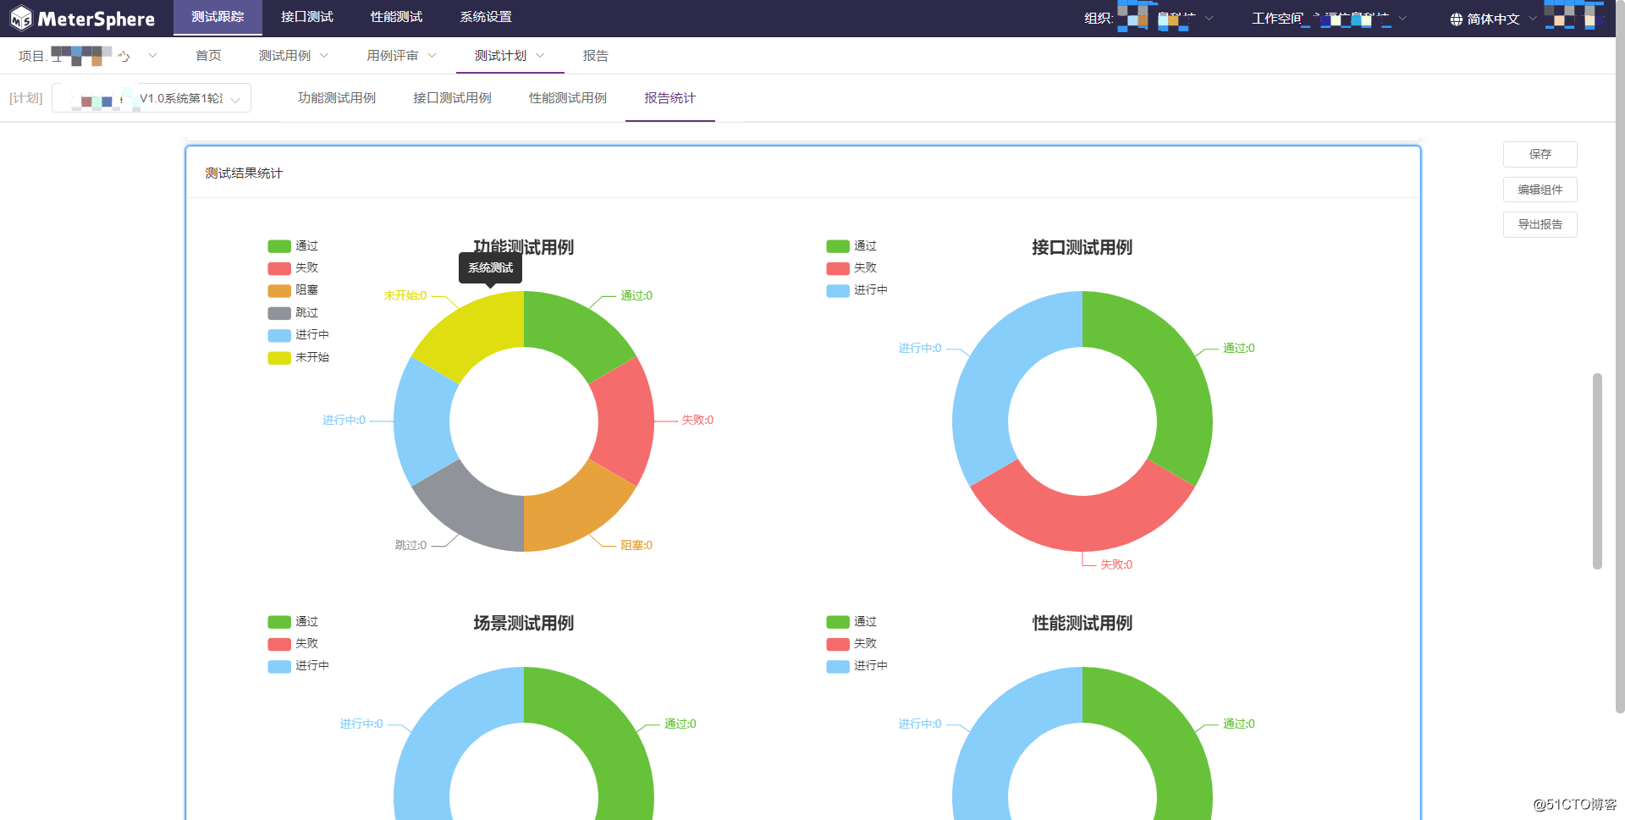
Task: Toggle 进行中 legend in 接口测试用例 chart
Action: pyautogui.click(x=857, y=290)
